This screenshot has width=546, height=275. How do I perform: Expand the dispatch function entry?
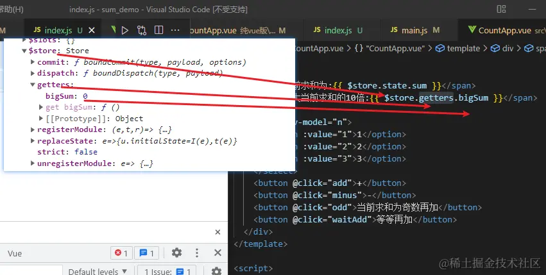coord(32,73)
